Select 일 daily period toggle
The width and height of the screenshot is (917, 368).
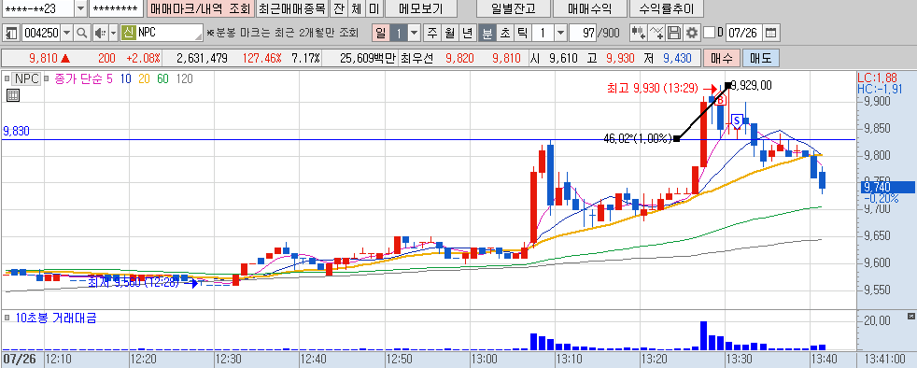(x=381, y=33)
